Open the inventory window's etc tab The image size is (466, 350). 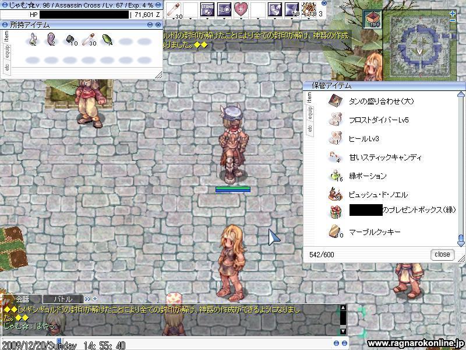tap(6, 68)
